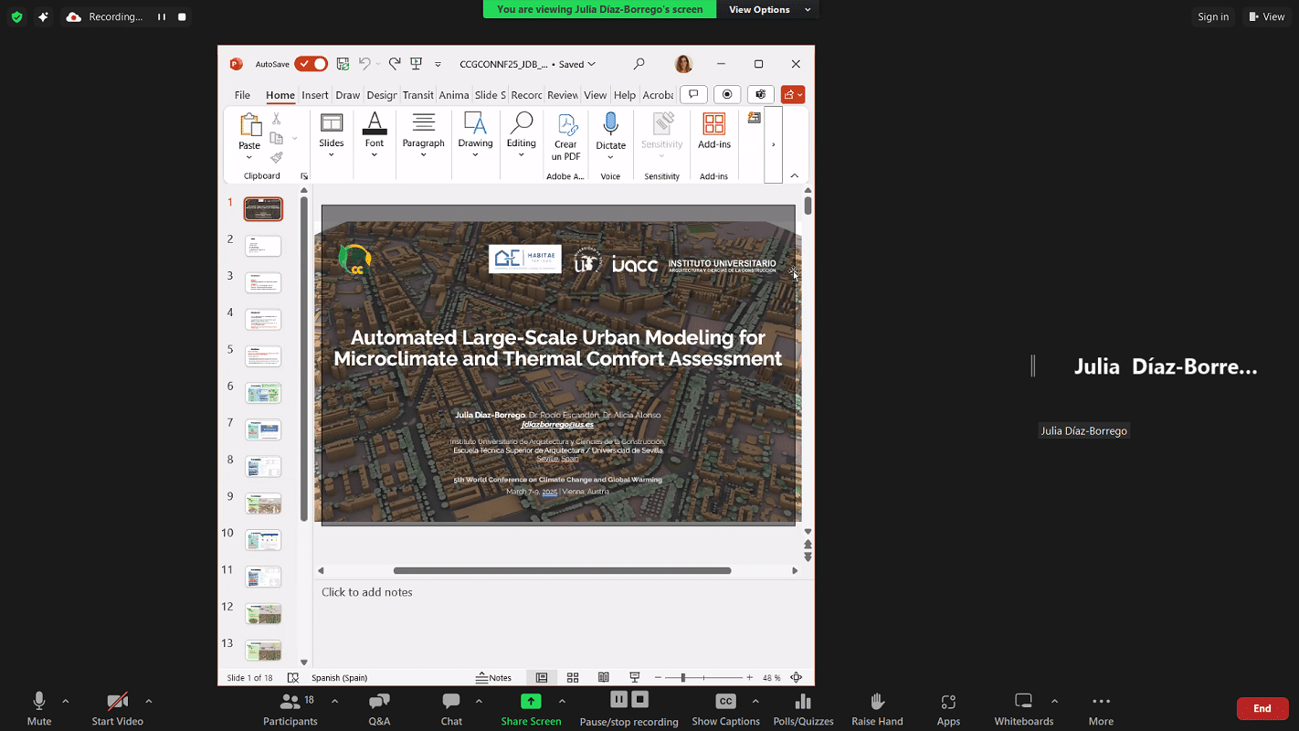Select slide 6 thumbnail
The height and width of the screenshot is (731, 1299).
[263, 394]
